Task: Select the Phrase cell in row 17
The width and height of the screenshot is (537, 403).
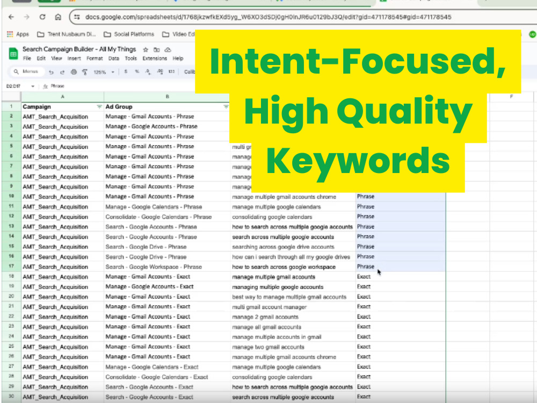Action: click(x=401, y=267)
